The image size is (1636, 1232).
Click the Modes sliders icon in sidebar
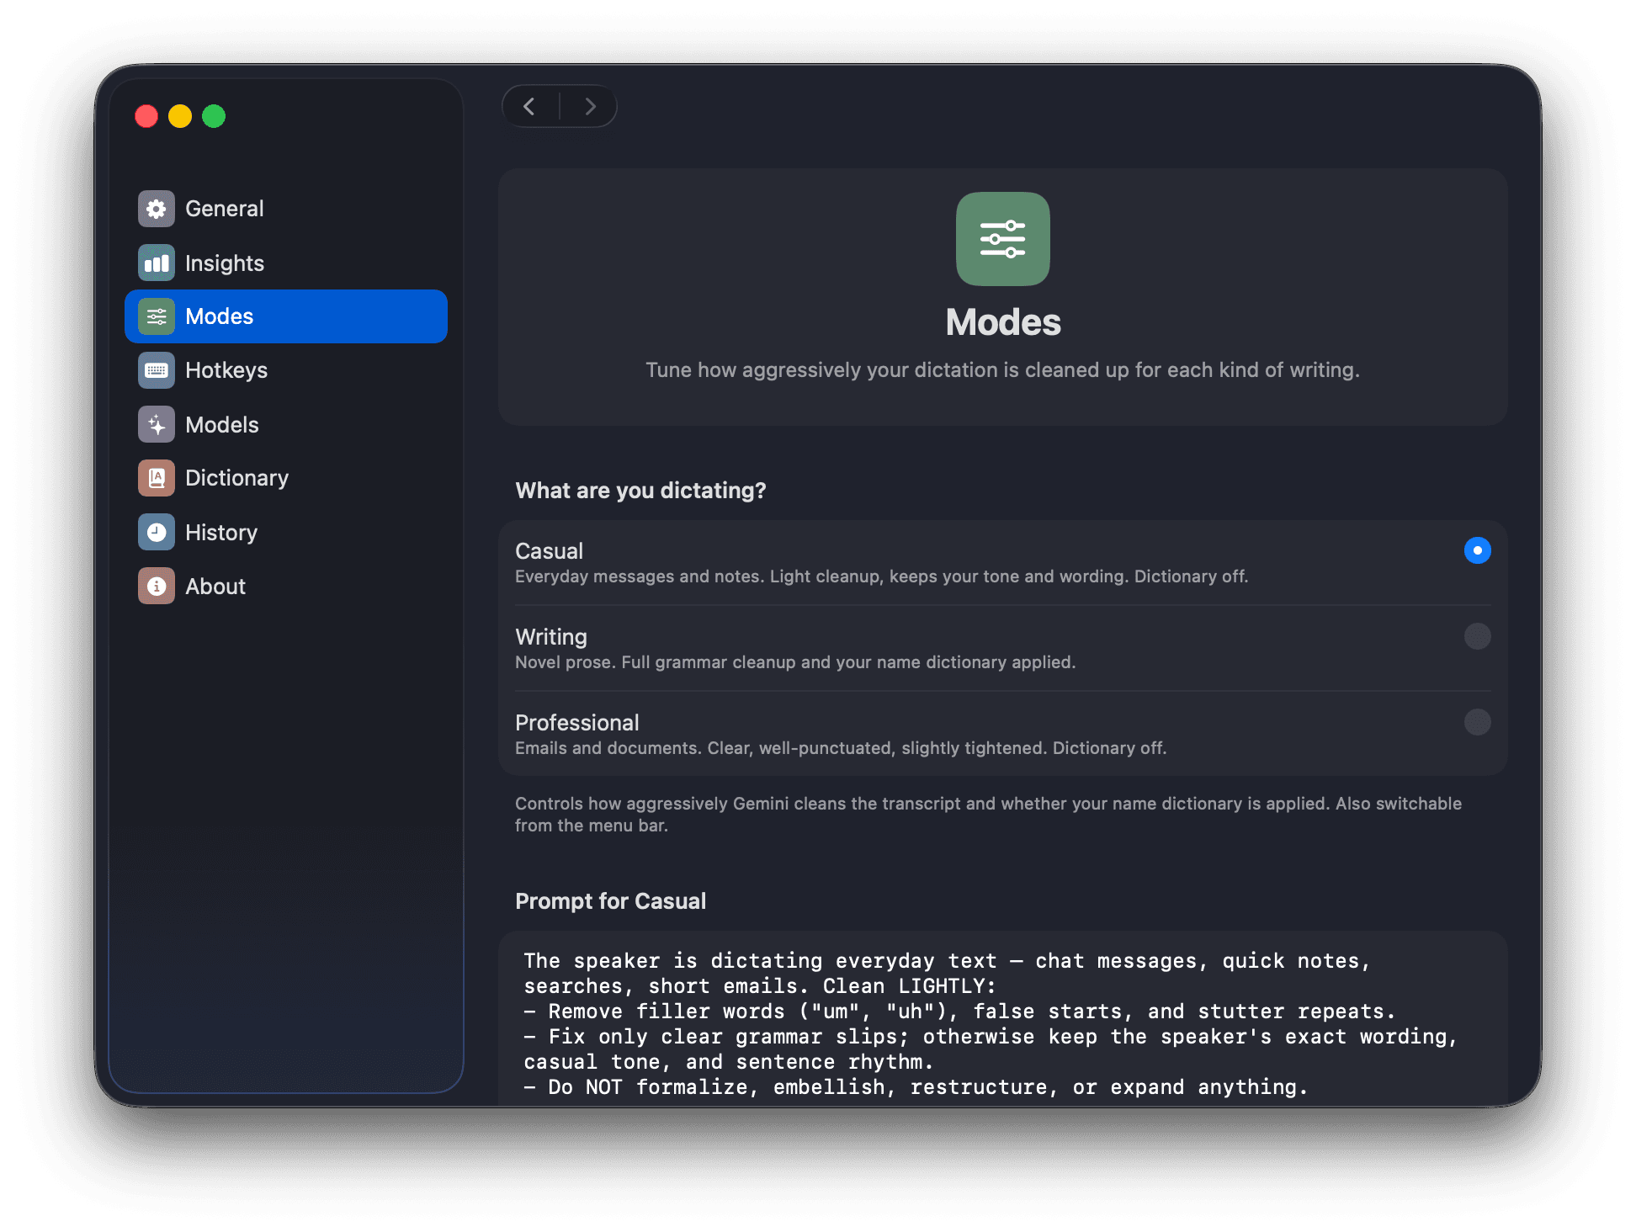click(157, 316)
